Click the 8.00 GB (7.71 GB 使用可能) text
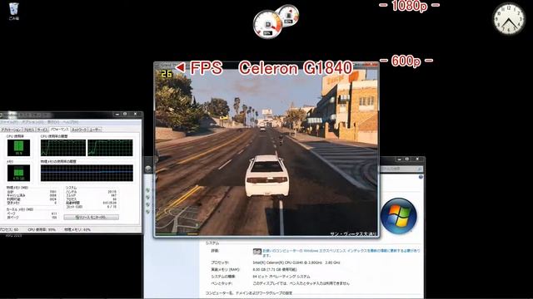533x299 pixels. pyautogui.click(x=275, y=269)
